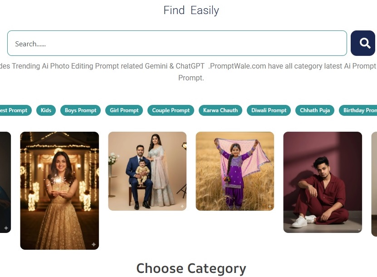This screenshot has height=277, width=377.
Task: Click the cut-off leftmost Prompt tag
Action: pyautogui.click(x=15, y=110)
